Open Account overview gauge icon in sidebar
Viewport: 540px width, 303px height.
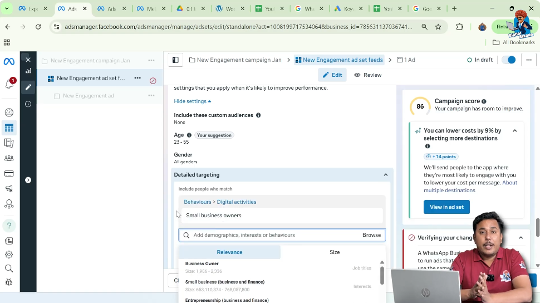(x=9, y=113)
